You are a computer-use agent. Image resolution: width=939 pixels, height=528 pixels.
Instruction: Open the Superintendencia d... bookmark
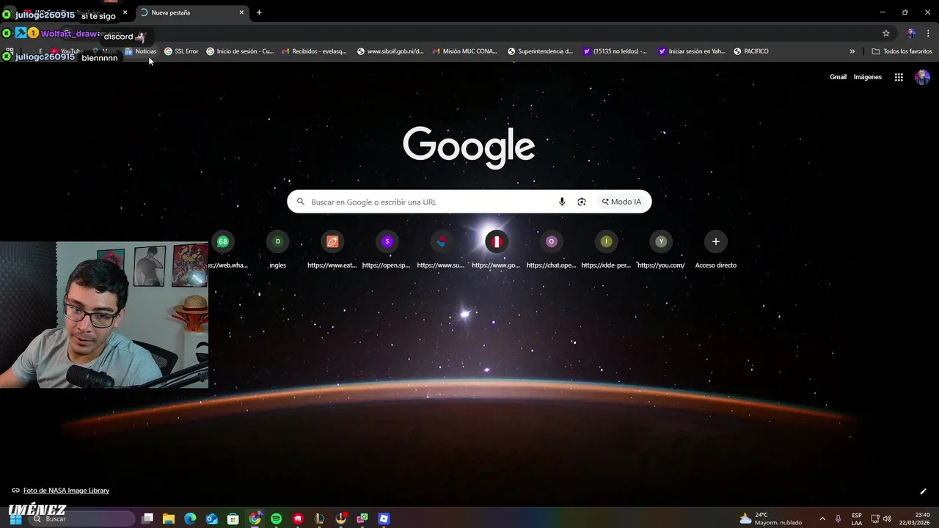[540, 51]
